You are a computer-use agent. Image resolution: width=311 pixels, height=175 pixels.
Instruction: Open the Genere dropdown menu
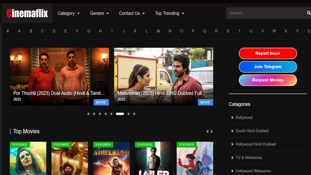[100, 13]
